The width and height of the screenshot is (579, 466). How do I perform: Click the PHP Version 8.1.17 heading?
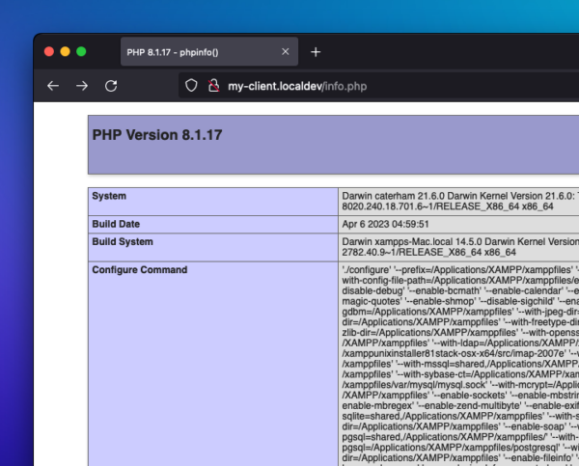157,135
